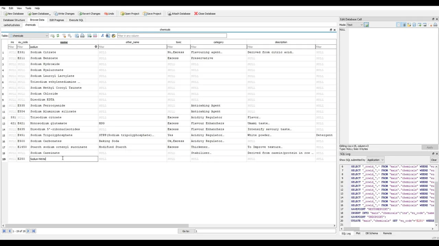Click the Undo toolbar icon
The width and height of the screenshot is (439, 246).
[x=106, y=14]
